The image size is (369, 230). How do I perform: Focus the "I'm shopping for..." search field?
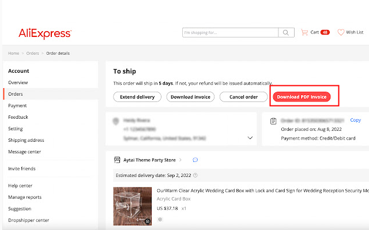pyautogui.click(x=230, y=32)
